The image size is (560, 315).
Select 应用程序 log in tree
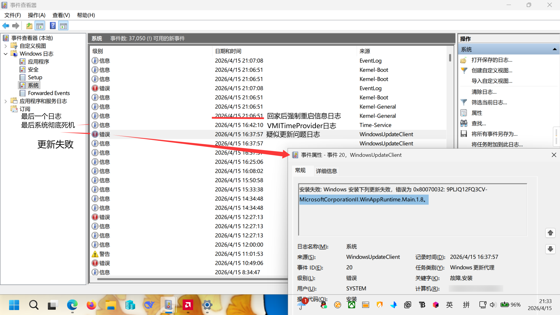click(x=38, y=62)
